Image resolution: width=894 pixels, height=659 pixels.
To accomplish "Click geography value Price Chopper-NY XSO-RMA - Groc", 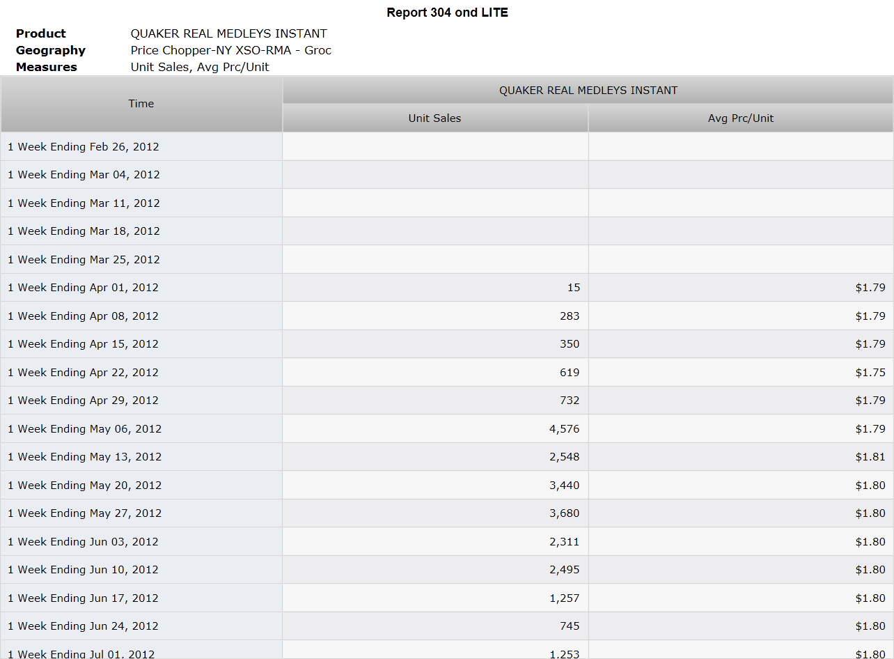I will 231,50.
